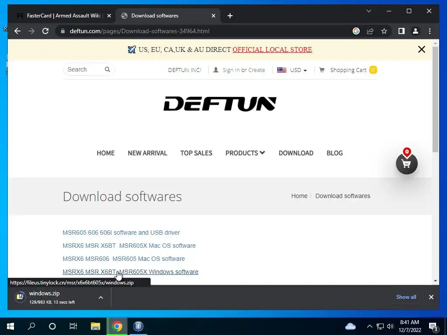
Task: Visit the BLOG menu item
Action: coord(334,153)
